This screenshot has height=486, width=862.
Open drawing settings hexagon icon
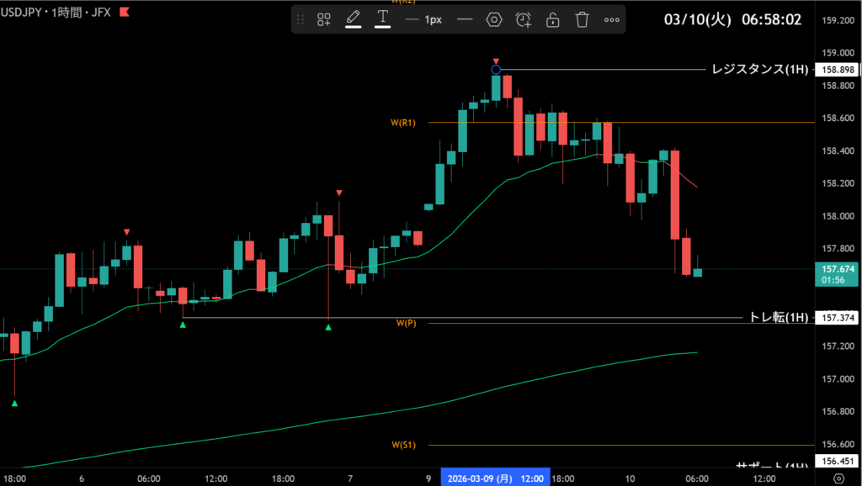pos(494,19)
